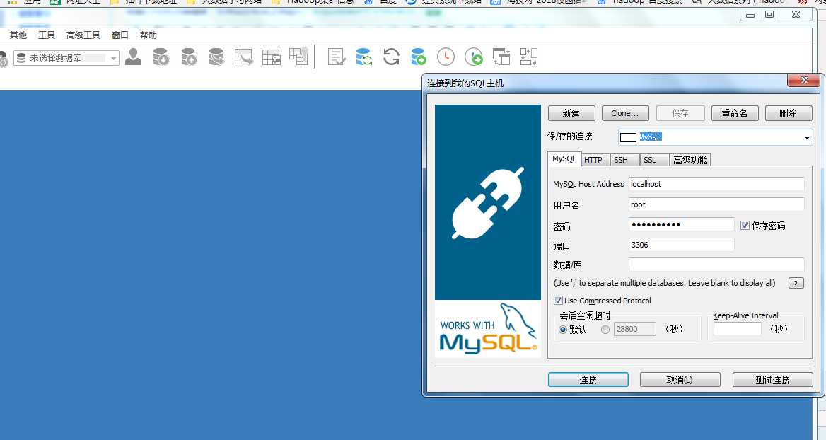This screenshot has height=440, width=826.
Task: Open the 高级工具 menu
Action: tap(83, 35)
